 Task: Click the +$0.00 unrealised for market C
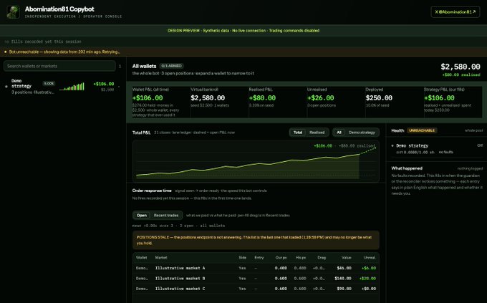point(369,289)
